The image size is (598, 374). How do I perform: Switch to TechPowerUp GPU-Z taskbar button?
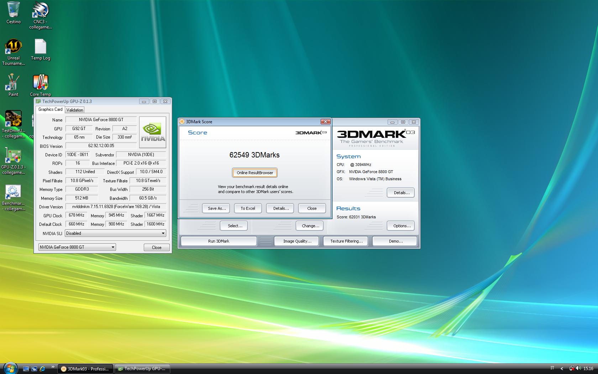[142, 369]
